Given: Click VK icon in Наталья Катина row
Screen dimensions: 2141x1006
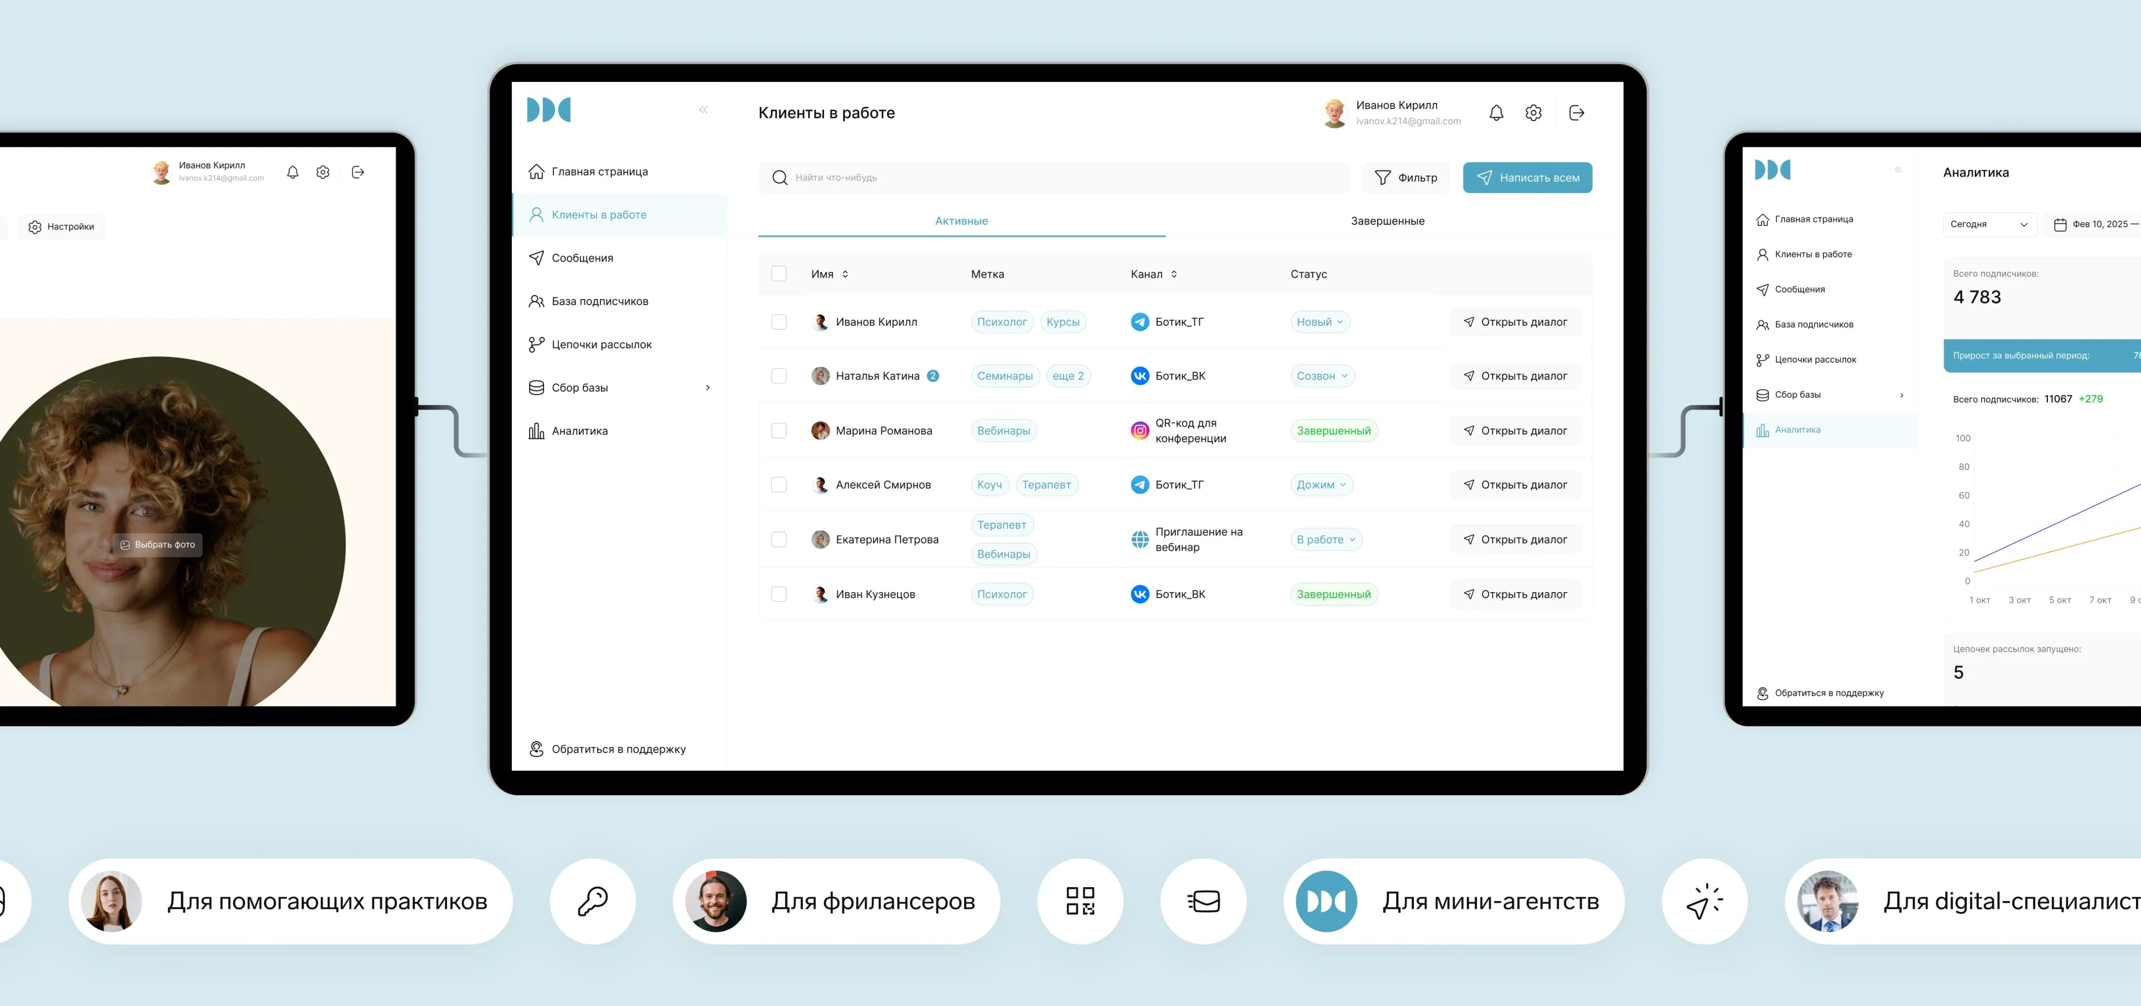Looking at the screenshot, I should [1140, 376].
